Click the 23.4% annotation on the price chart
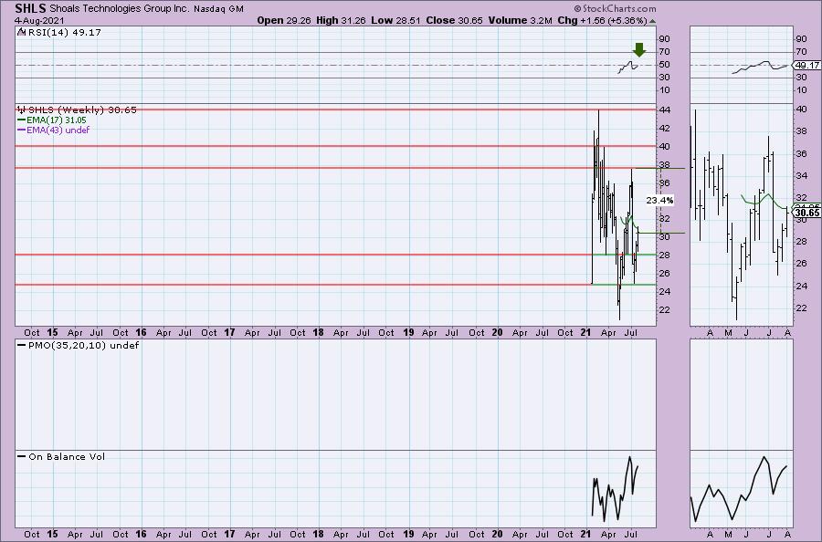Image resolution: width=822 pixels, height=542 pixels. [x=659, y=200]
